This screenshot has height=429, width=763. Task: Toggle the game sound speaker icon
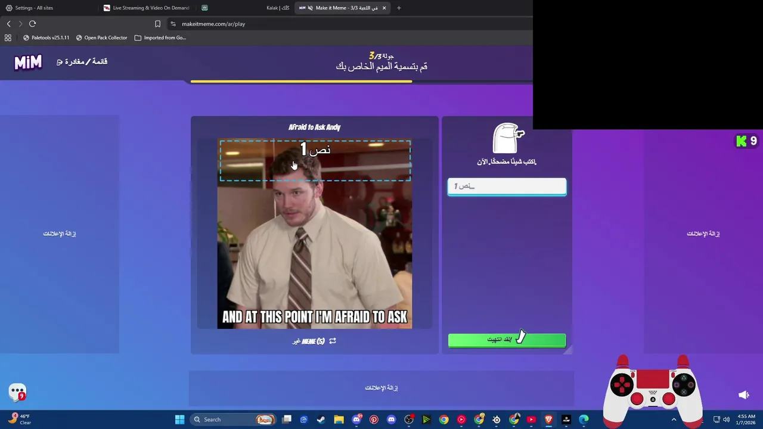pos(743,394)
